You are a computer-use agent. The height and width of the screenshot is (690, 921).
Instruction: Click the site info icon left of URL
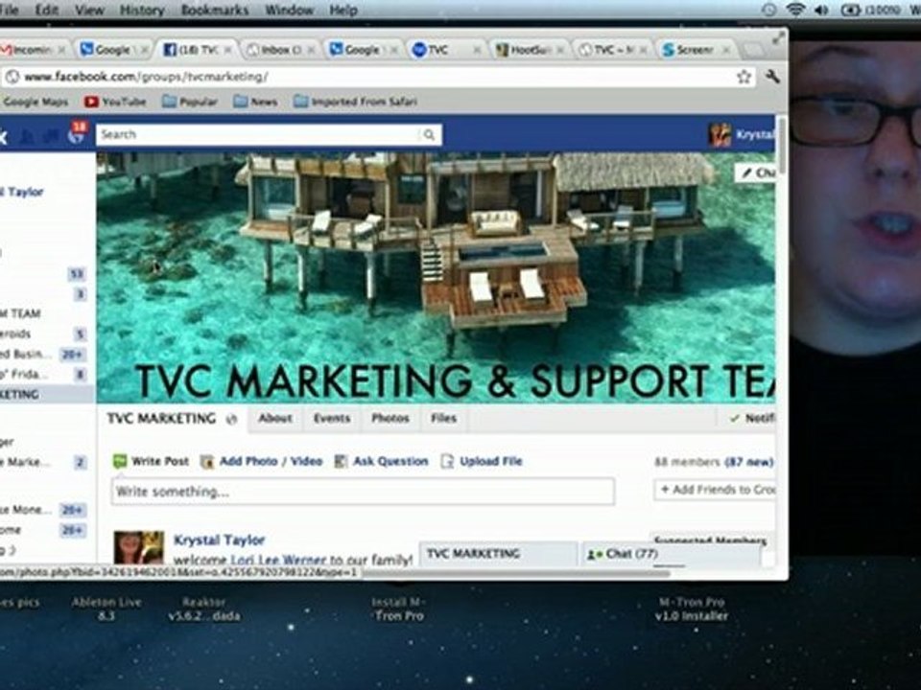pyautogui.click(x=12, y=77)
